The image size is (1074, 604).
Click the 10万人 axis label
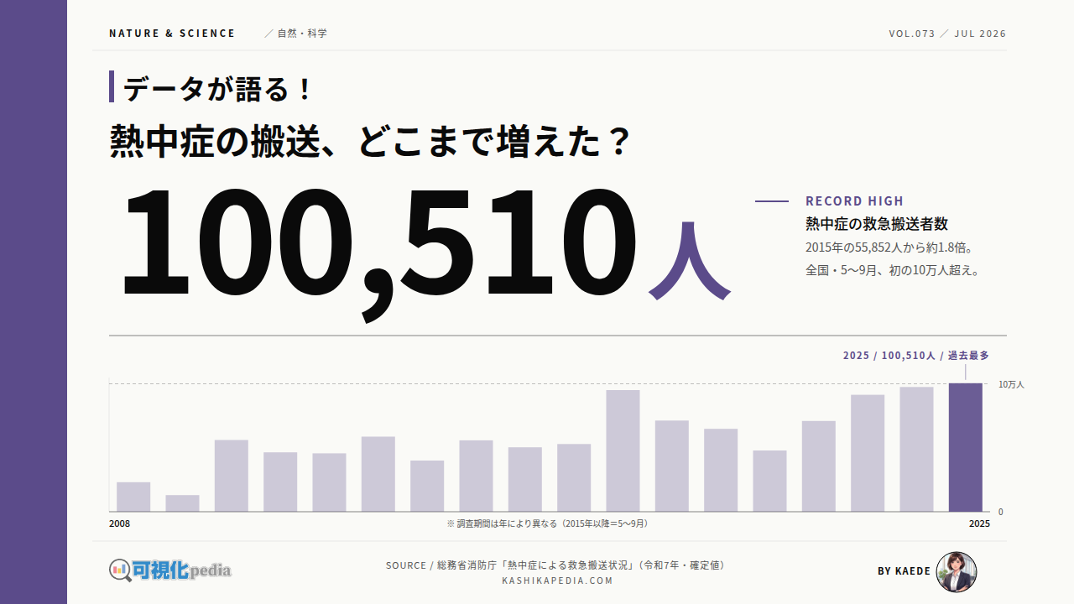1011,384
